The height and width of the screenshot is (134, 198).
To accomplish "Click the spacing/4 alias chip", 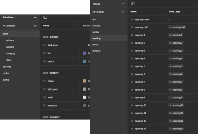I will tap(176, 59).
